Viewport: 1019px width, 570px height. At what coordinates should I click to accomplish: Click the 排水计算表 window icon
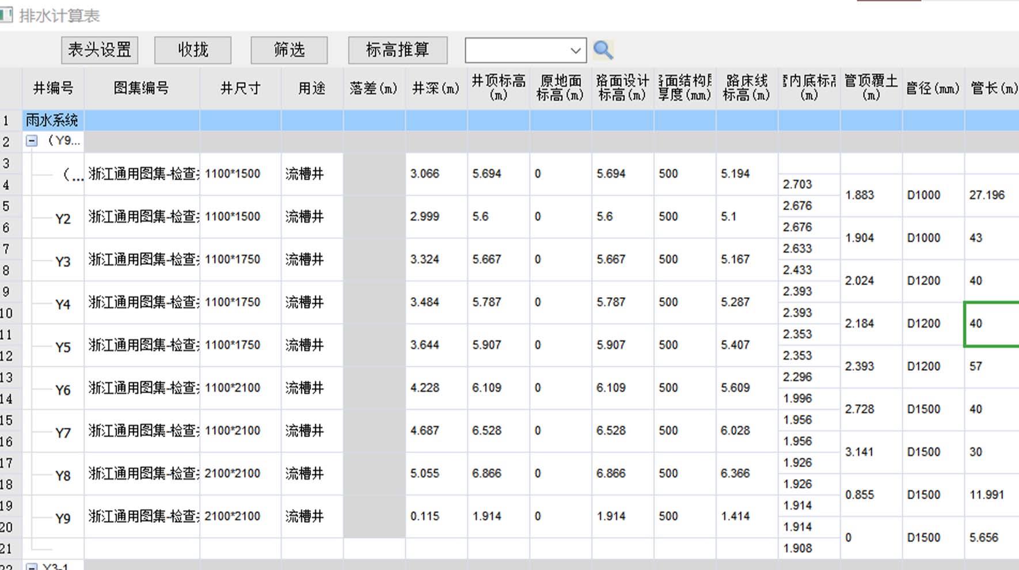click(x=6, y=15)
